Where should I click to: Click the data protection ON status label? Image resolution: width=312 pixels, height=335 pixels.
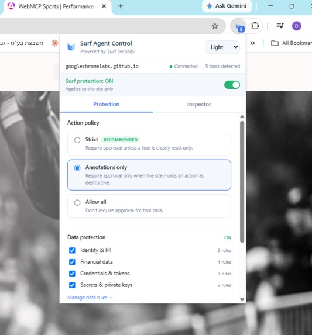tap(228, 237)
